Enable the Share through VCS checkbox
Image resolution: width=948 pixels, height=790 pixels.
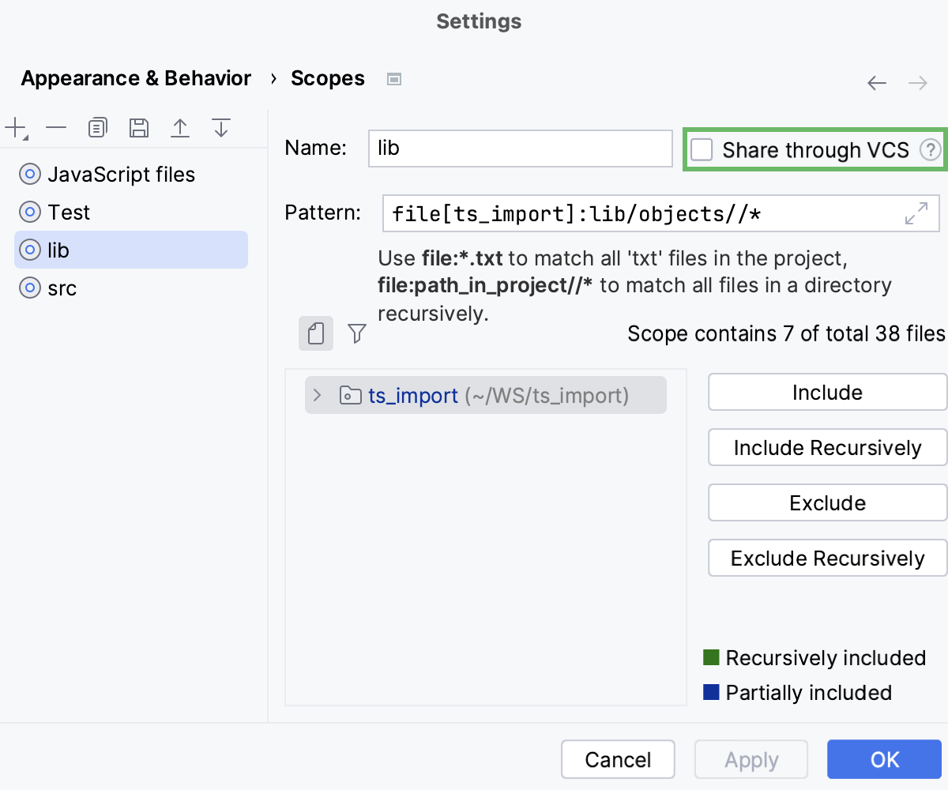click(x=702, y=149)
